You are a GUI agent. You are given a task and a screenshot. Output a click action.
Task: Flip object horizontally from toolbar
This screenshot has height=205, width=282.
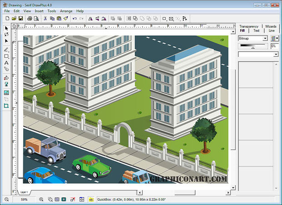tap(90, 19)
